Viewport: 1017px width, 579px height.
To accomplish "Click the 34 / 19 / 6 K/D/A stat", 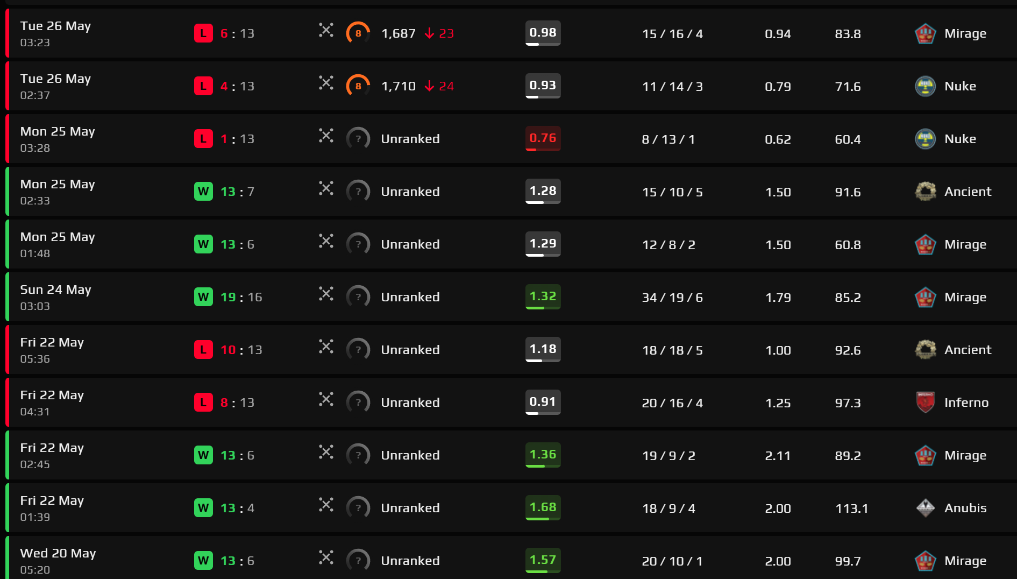I will pyautogui.click(x=672, y=298).
